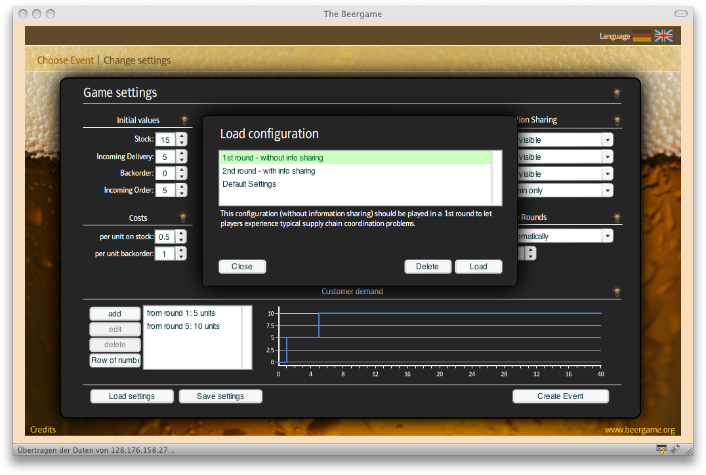Increase Backorder value
This screenshot has height=475, width=706.
coord(182,170)
